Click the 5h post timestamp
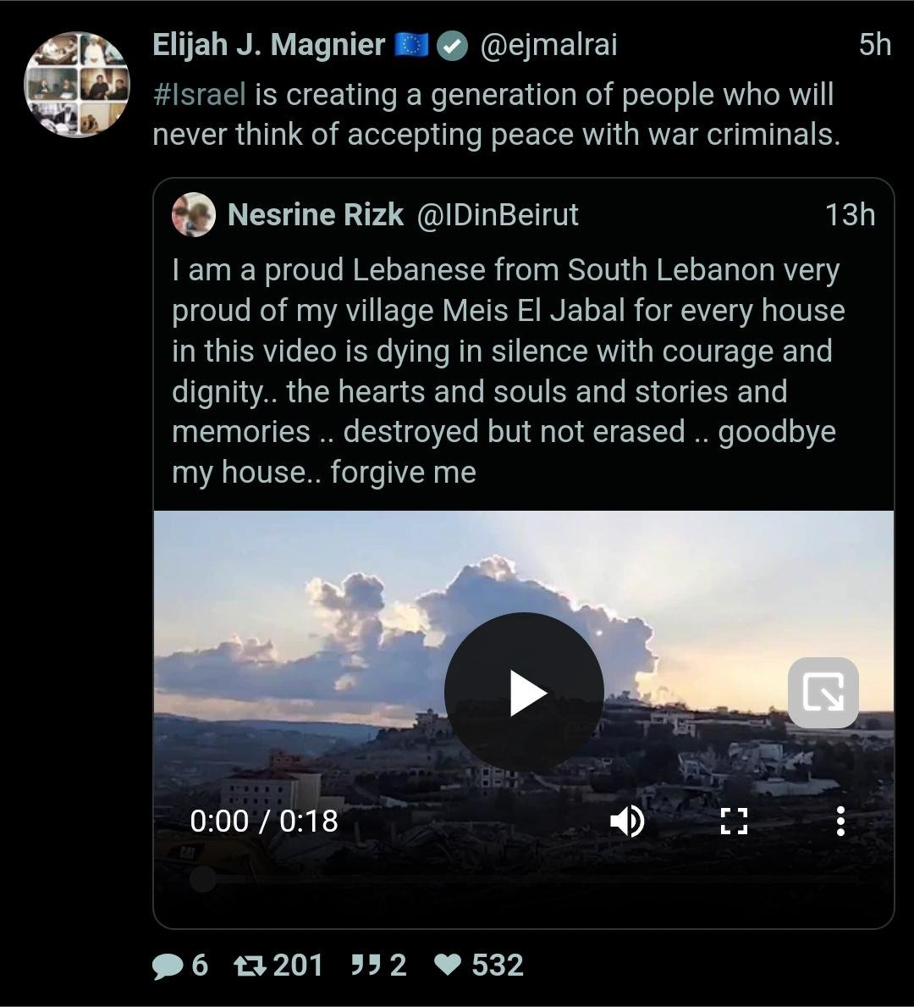914x1007 pixels. (x=874, y=45)
